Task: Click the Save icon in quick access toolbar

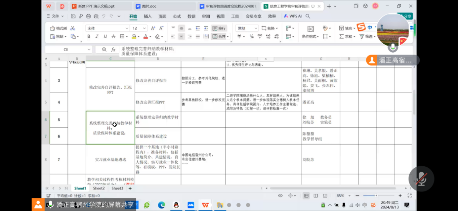Action: tap(73, 16)
